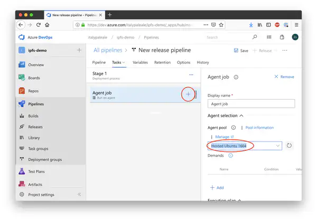Image resolution: width=317 pixels, height=221 pixels.
Task: Switch to the Retention tab
Action: point(162,62)
